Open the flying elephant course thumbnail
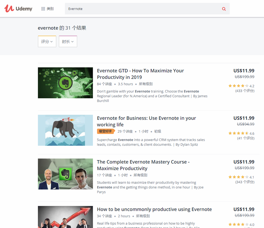The width and height of the screenshot is (264, 228). click(x=61, y=130)
